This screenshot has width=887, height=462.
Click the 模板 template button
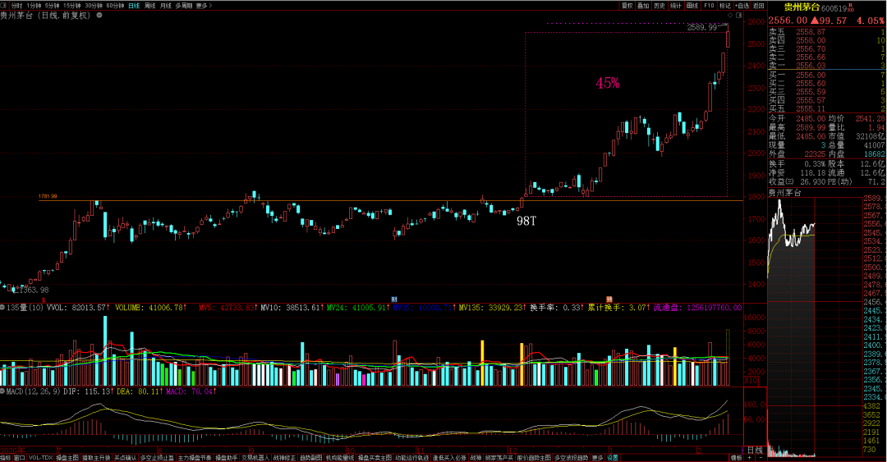[x=736, y=457]
